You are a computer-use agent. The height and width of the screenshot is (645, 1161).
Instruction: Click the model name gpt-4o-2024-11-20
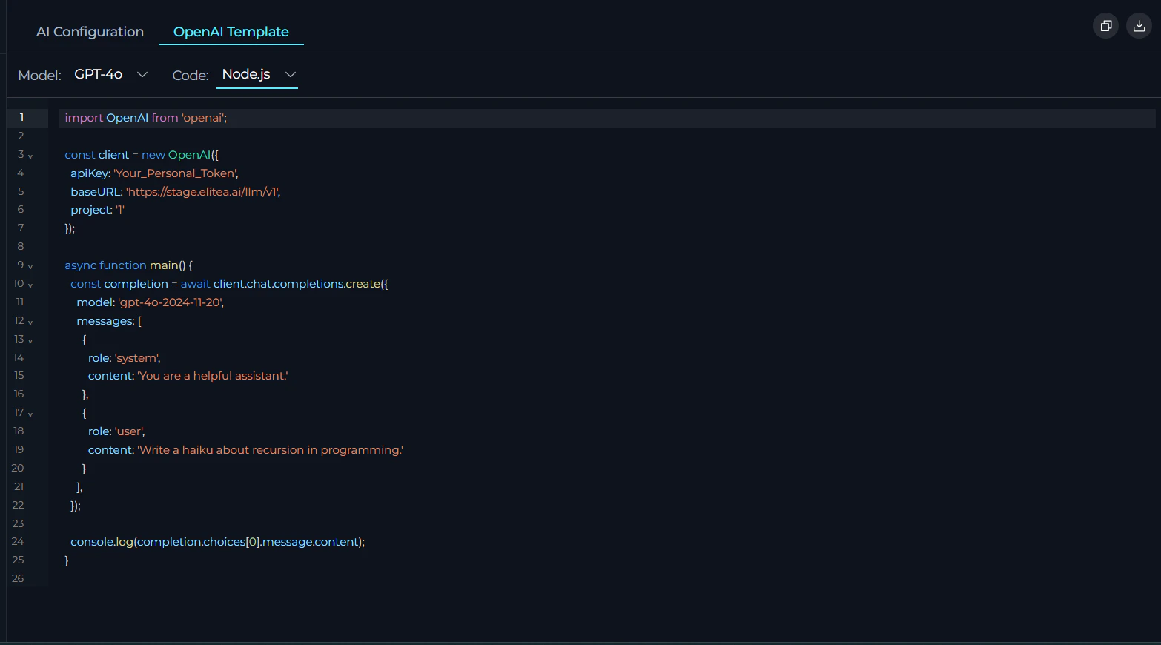171,302
